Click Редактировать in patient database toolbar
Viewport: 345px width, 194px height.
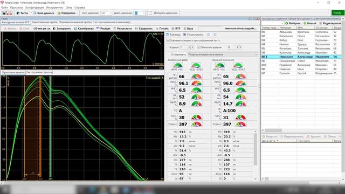(x=330, y=23)
